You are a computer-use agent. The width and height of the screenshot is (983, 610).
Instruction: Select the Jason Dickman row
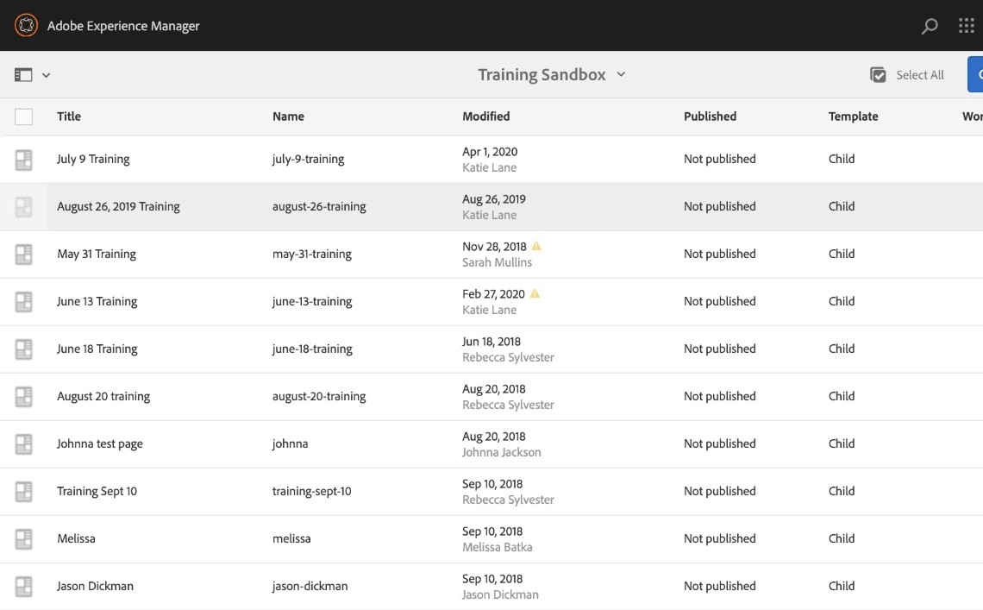(24, 587)
